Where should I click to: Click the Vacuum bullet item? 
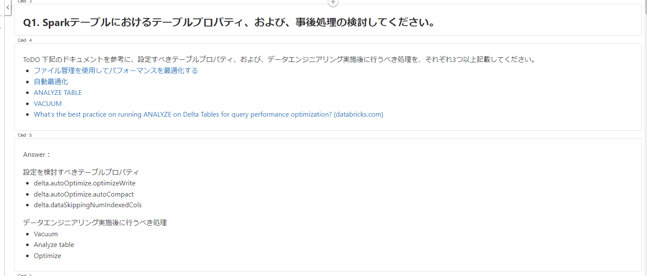point(45,234)
